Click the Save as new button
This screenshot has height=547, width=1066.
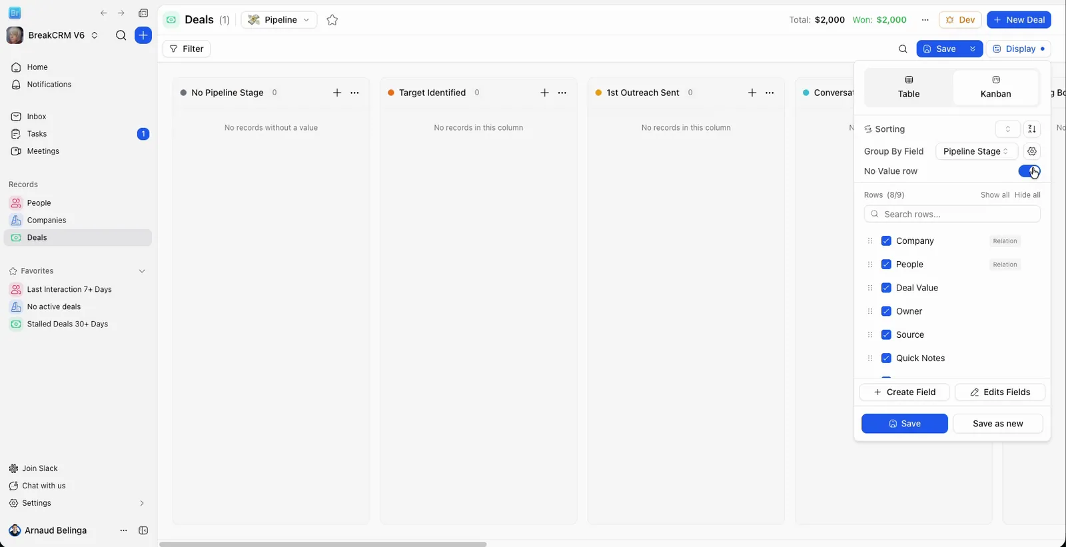coord(998,424)
